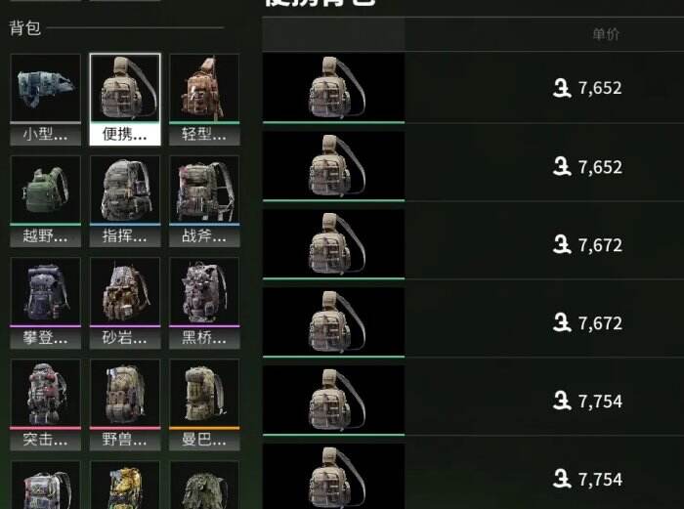Click the first 7,754 listing thumbnail
Screen dimensions: 684x509
334,401
